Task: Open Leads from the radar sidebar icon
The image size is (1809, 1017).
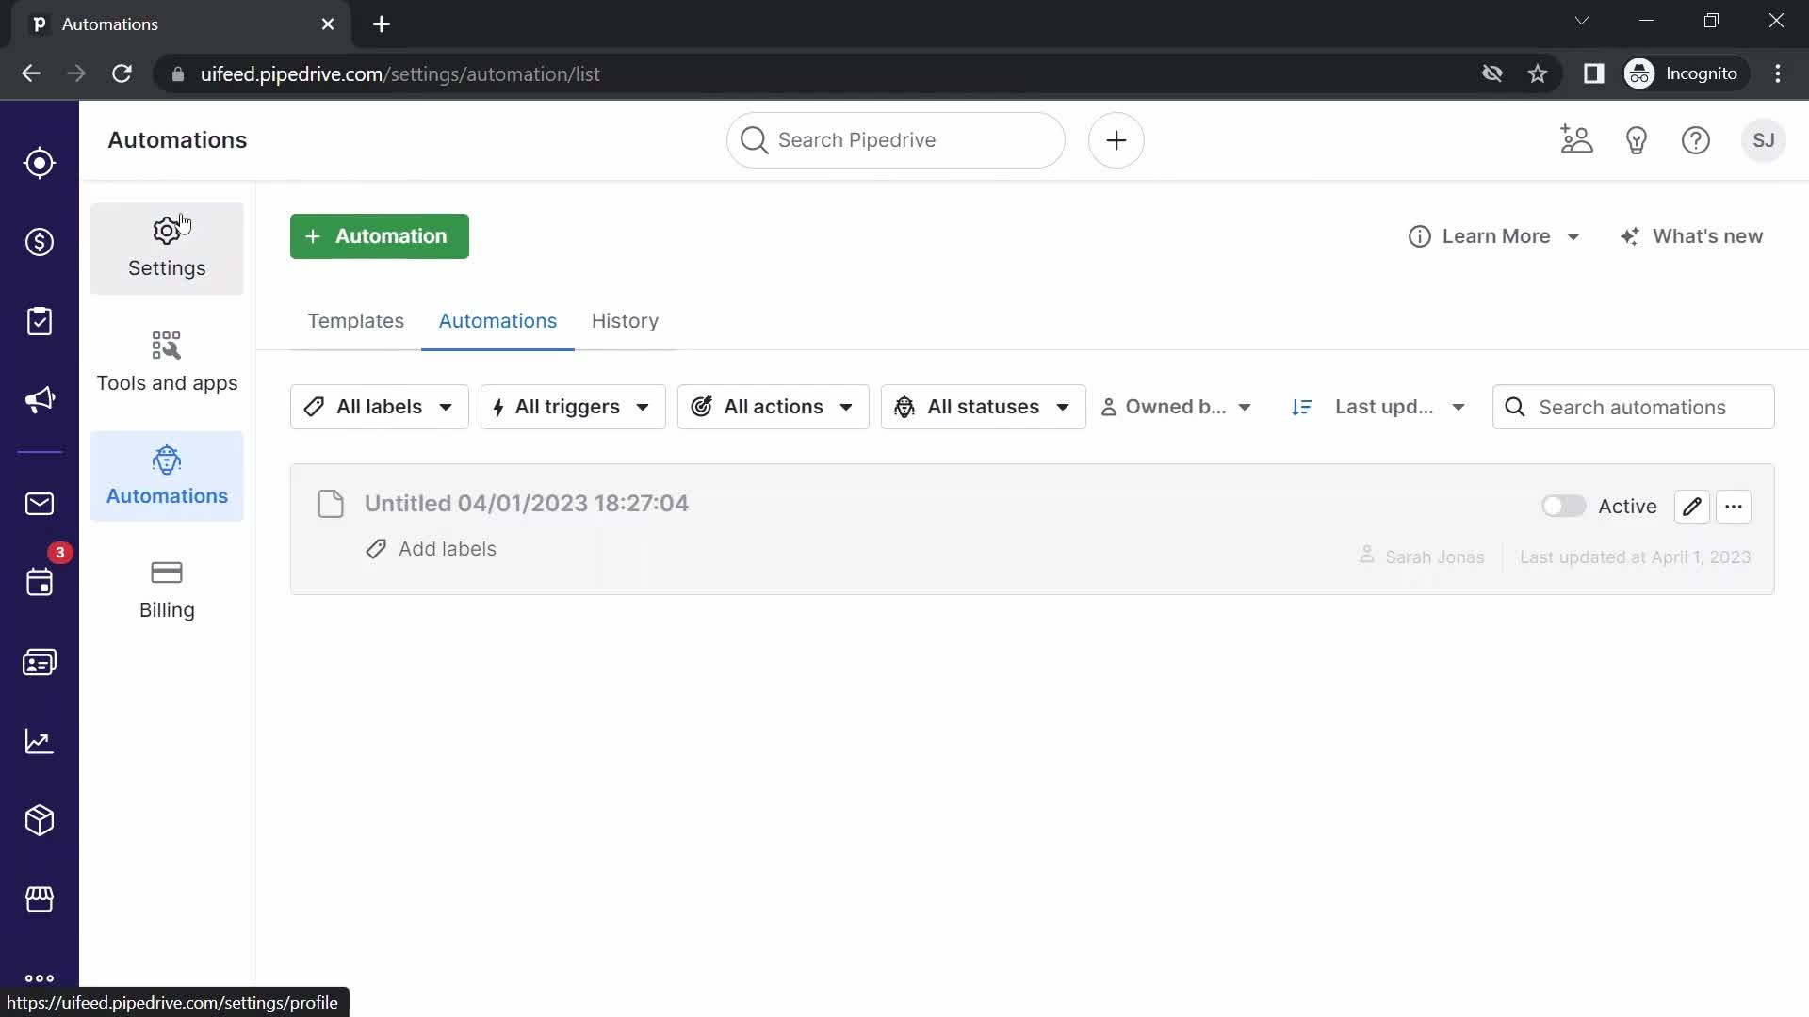Action: point(39,163)
